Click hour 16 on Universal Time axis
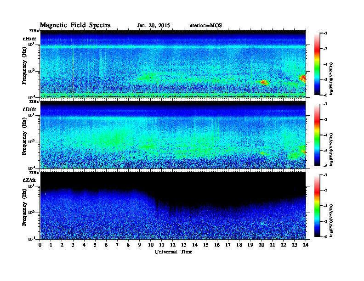The height and width of the screenshot is (281, 364). 217,245
